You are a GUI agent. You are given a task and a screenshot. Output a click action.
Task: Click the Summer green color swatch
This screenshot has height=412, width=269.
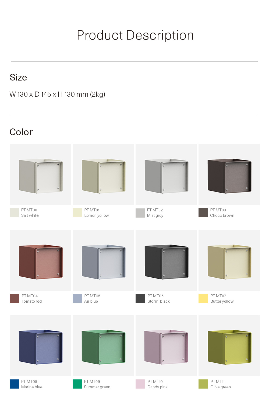pyautogui.click(x=77, y=384)
